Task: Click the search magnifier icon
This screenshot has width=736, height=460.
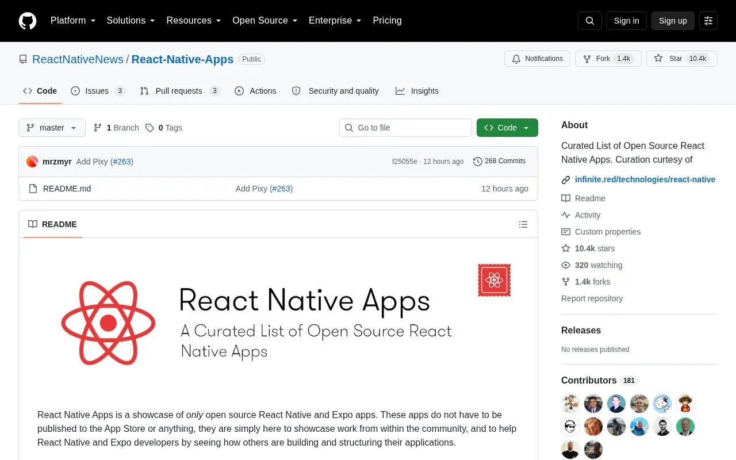Action: tap(590, 21)
